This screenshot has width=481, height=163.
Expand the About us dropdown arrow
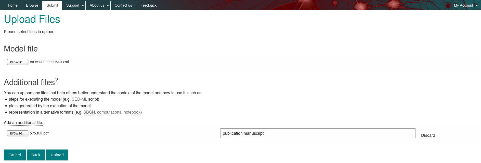click(108, 5)
